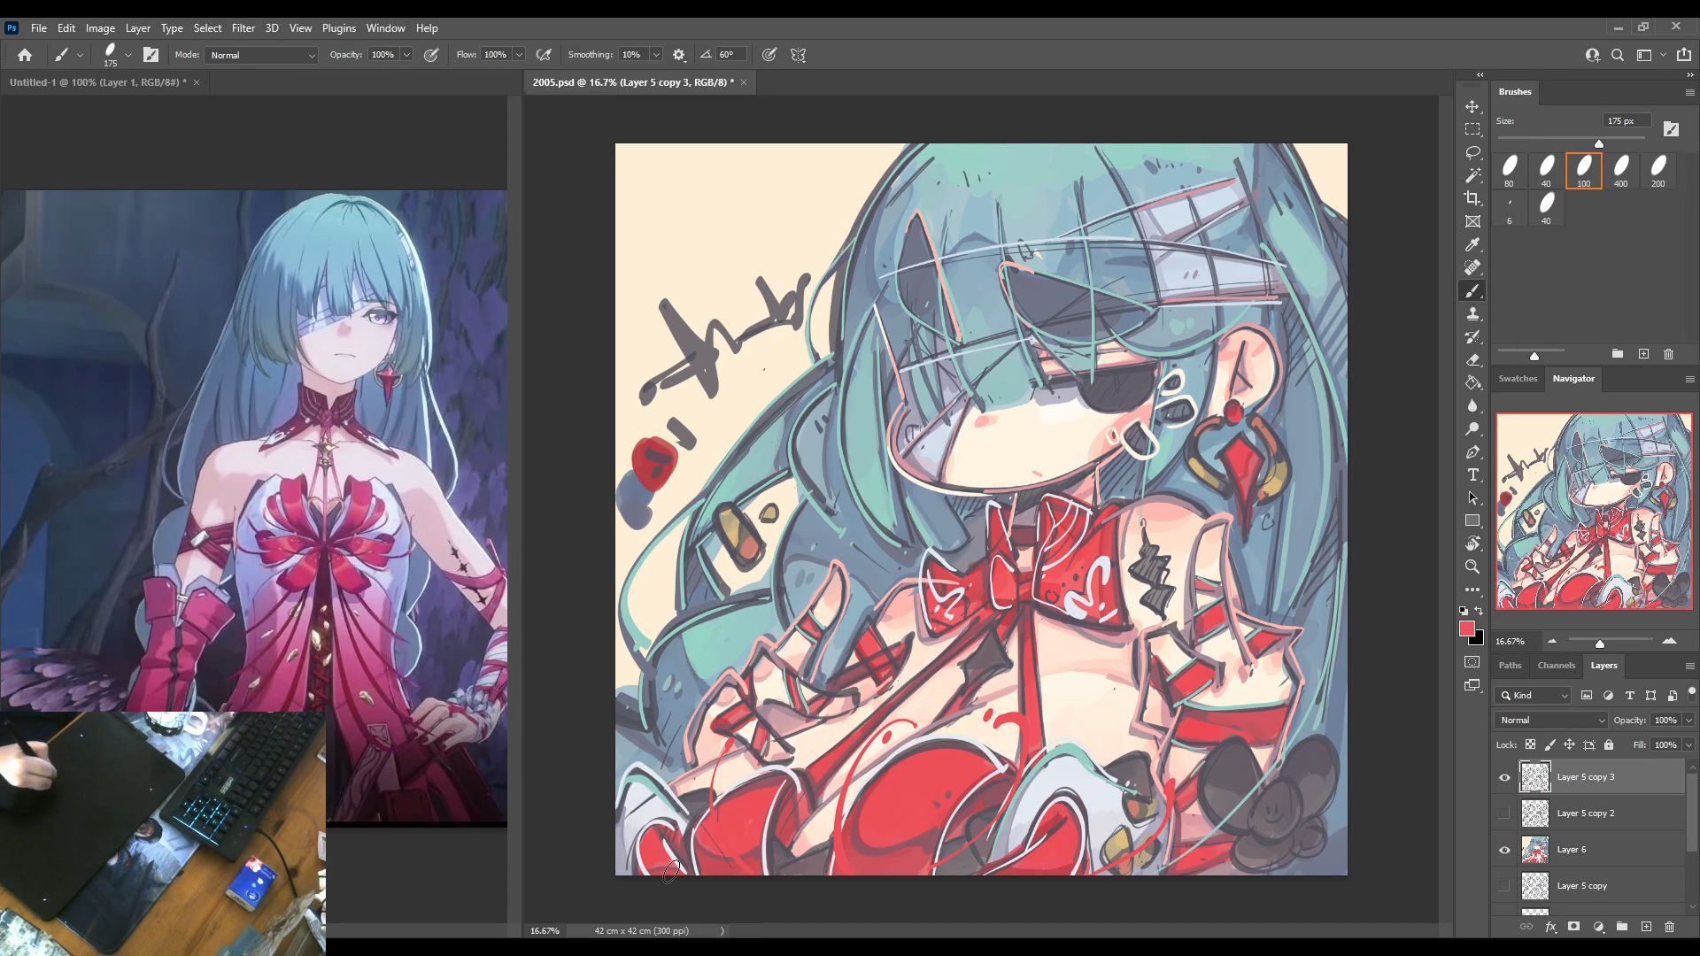The width and height of the screenshot is (1700, 956).
Task: Select the Move tool
Action: [x=1472, y=106]
